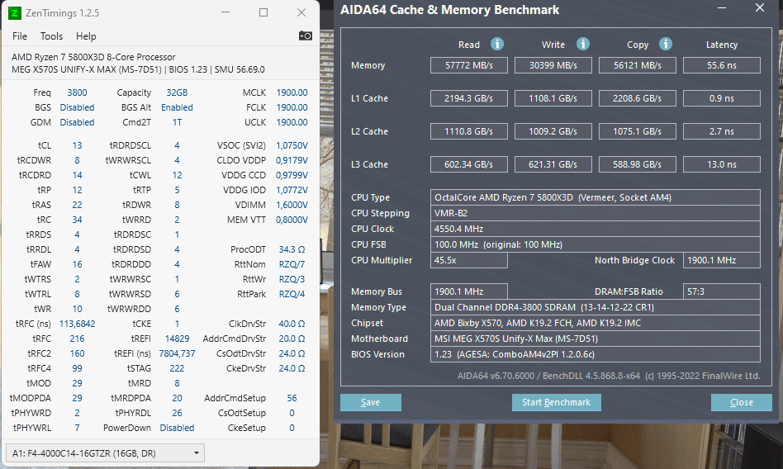
Task: Click the GDM value Disabled
Action: (x=77, y=122)
